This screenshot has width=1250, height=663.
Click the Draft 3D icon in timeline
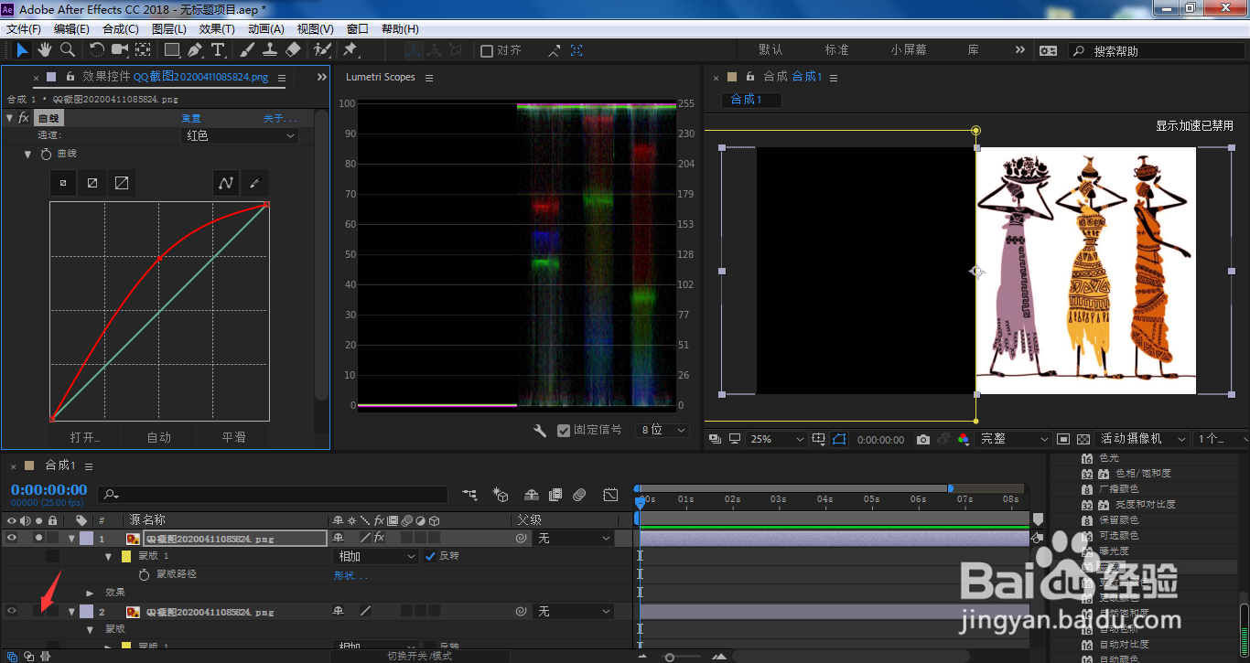click(501, 495)
